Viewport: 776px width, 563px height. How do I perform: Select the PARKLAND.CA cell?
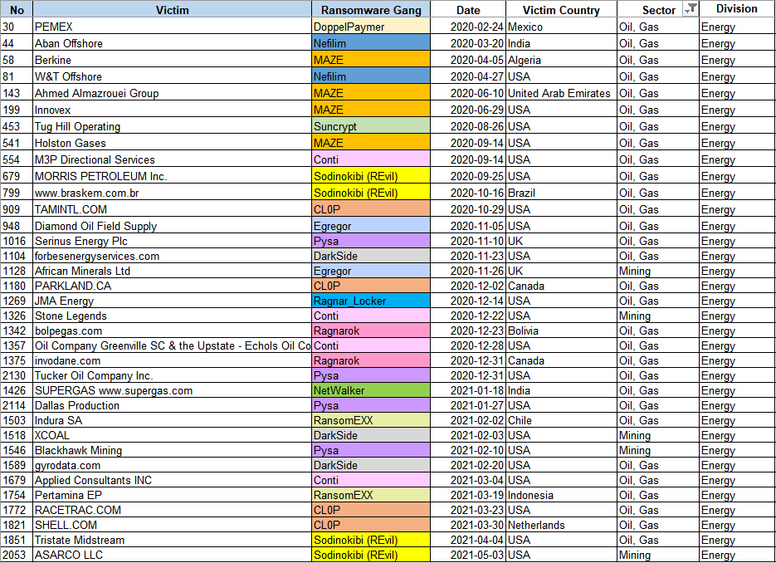(173, 286)
